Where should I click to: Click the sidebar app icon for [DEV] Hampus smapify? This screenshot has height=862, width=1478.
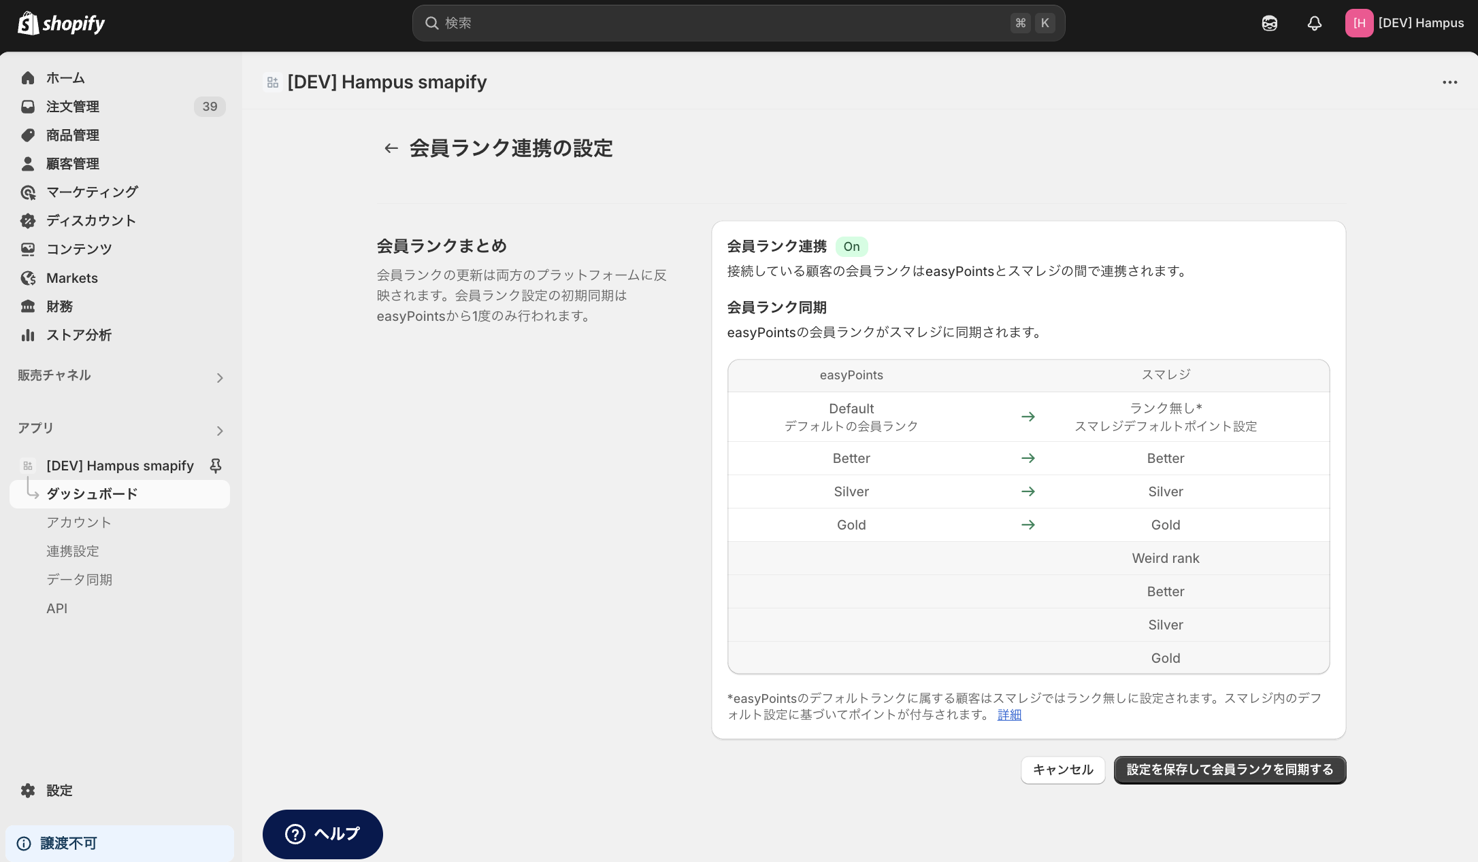(28, 466)
